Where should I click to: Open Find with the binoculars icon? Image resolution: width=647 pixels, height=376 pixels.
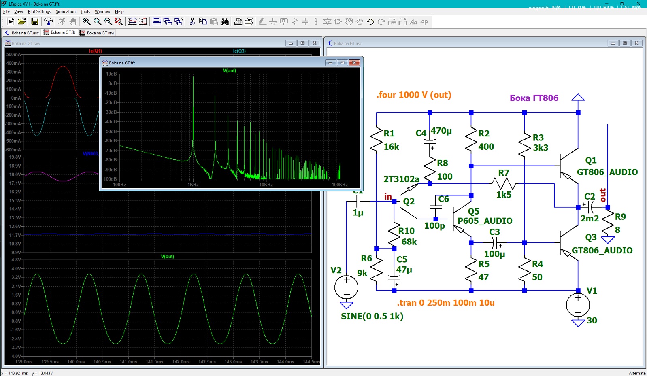pyautogui.click(x=225, y=22)
